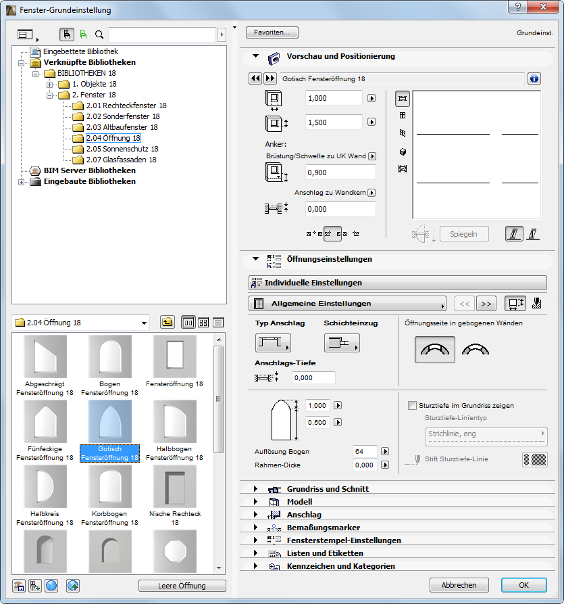
Task: Expand the 'Listen und Etiketten' panel
Action: (x=255, y=553)
